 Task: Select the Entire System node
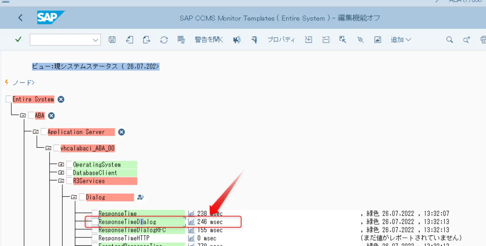pos(33,99)
